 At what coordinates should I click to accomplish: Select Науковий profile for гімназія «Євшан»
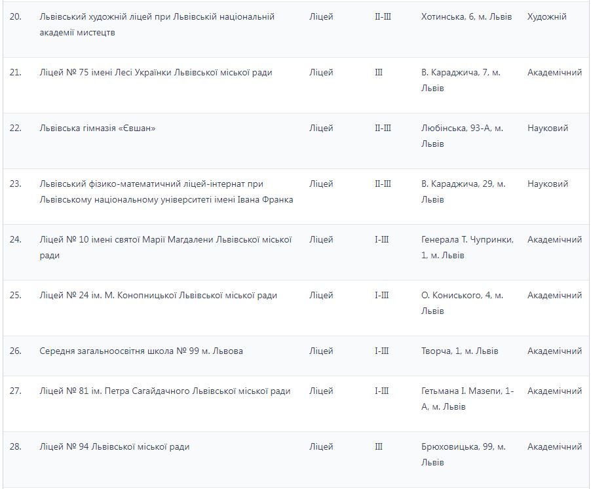pos(548,128)
